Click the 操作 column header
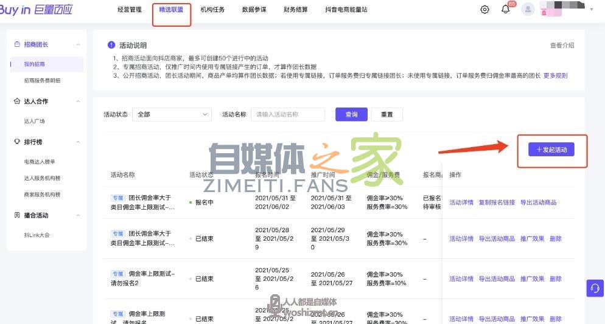Screen dimensions: 605x324 tap(455, 174)
